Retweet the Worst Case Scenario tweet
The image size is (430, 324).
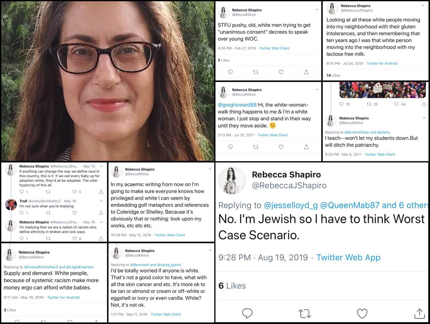(305, 314)
